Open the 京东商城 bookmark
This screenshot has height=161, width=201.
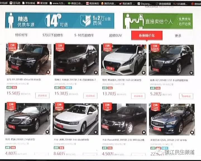pyautogui.click(x=28, y=3)
